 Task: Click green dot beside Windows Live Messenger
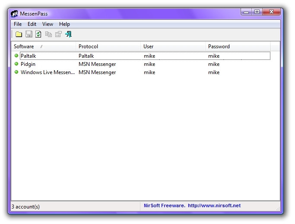coord(16,72)
